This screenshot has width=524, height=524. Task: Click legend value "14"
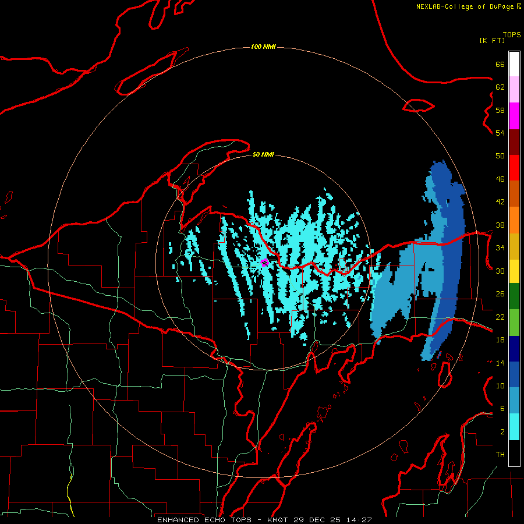pos(500,363)
